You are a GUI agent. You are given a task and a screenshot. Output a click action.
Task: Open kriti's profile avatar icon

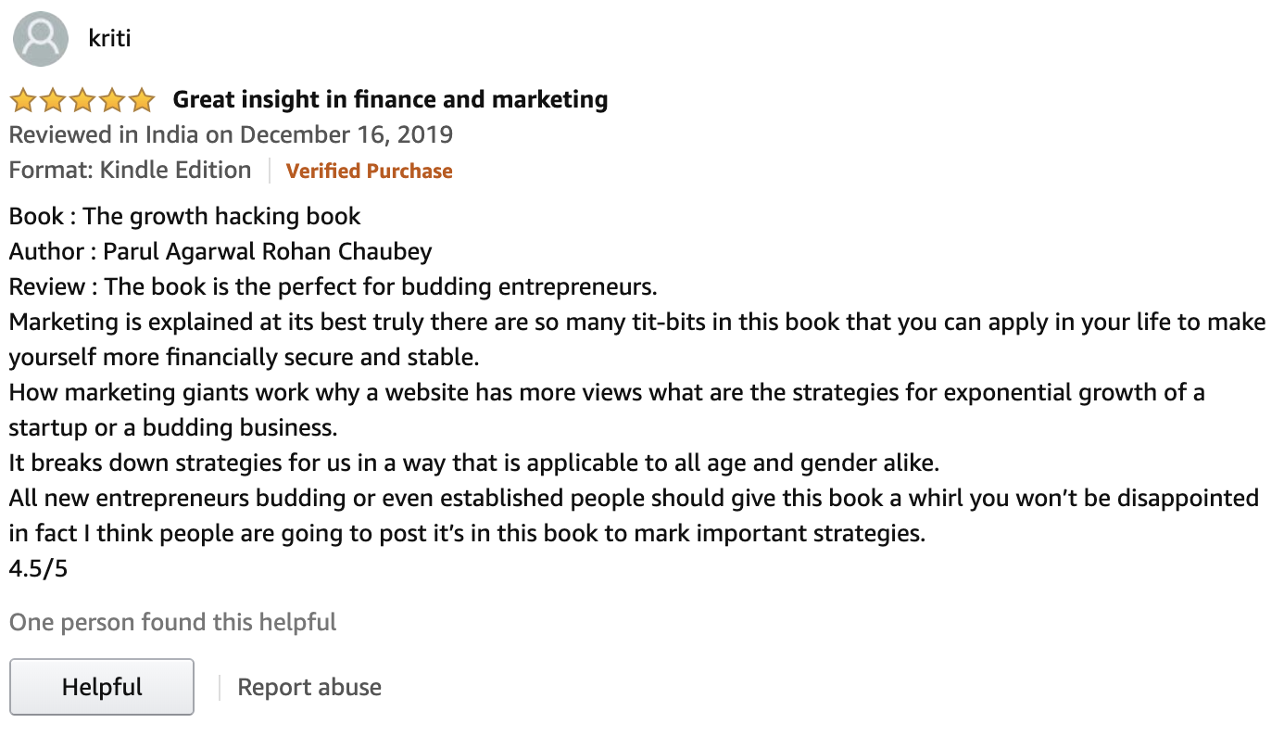click(41, 40)
